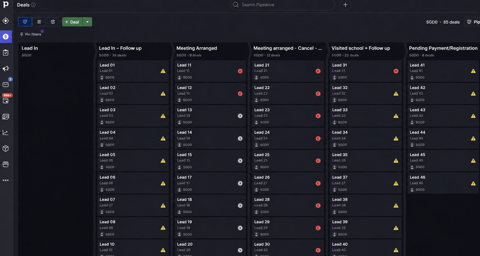480x256 pixels.
Task: Switch to pipeline kanban view
Action: 25,22
